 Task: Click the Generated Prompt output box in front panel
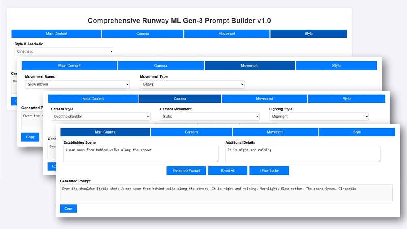[226, 193]
